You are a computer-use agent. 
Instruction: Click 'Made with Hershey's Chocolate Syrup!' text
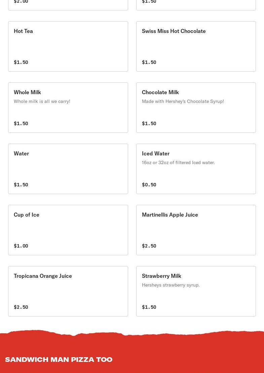(x=183, y=101)
